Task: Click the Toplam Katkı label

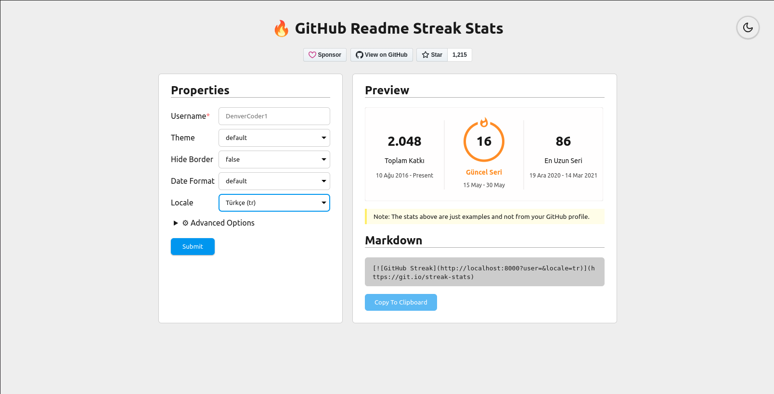Action: point(404,161)
